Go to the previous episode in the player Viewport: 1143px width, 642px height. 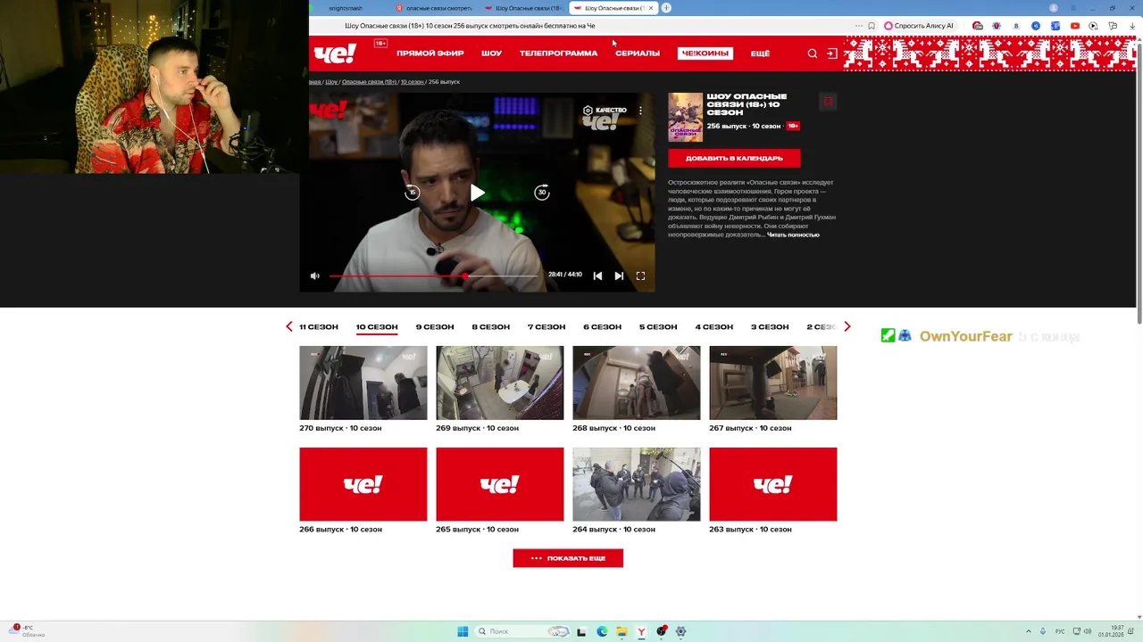(597, 276)
